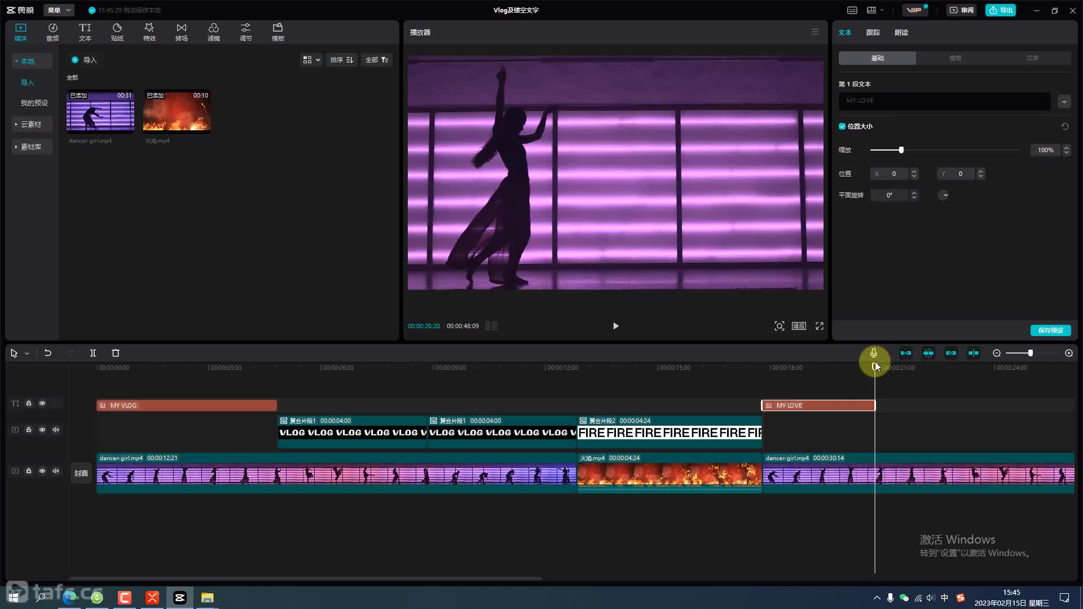Switch to the 朗读 read-aloud tab
1083x609 pixels.
[x=901, y=32]
